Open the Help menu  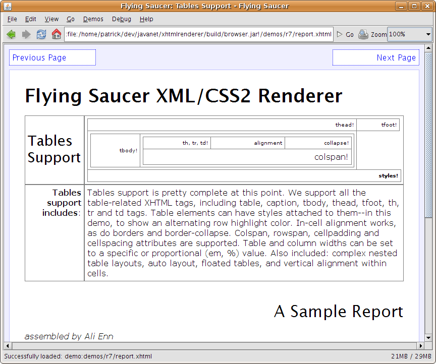(146, 19)
